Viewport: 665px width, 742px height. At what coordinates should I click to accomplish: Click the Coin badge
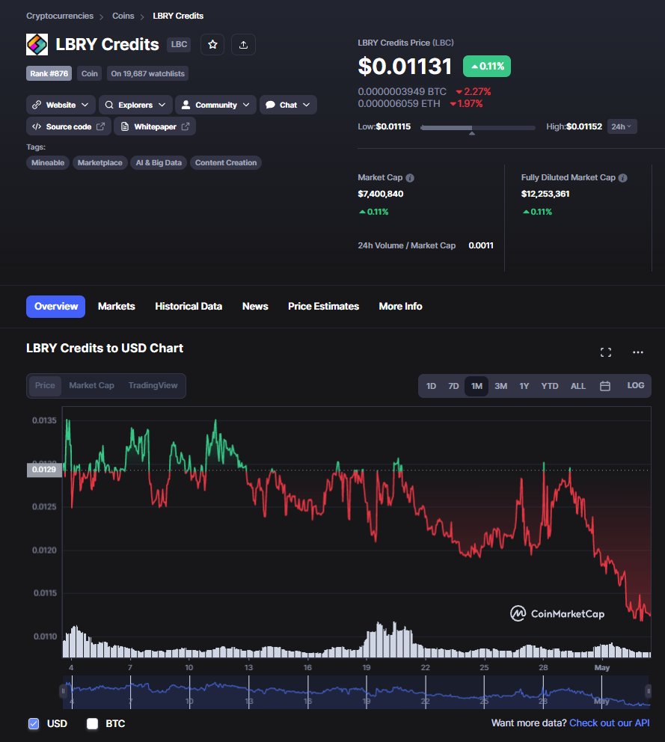pos(90,73)
